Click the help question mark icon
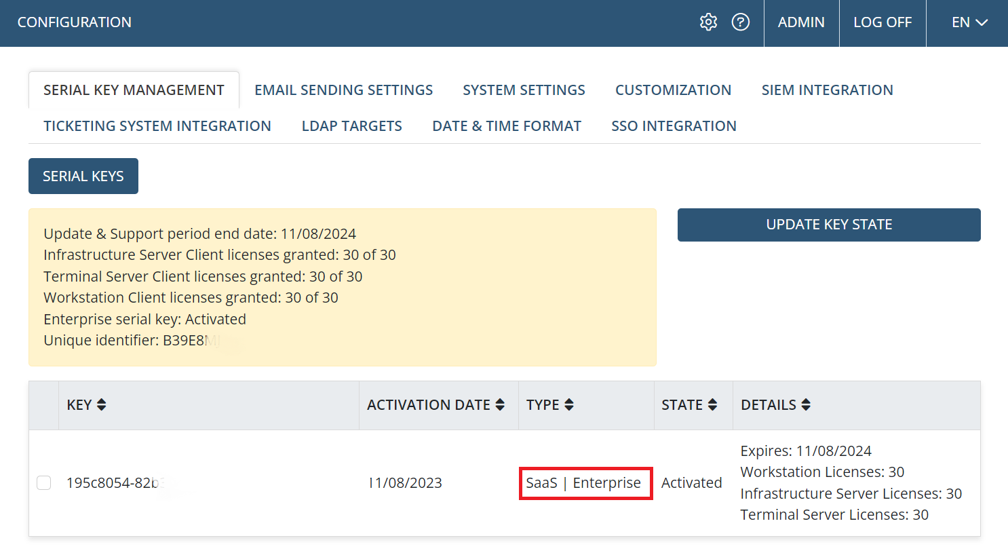This screenshot has height=553, width=1008. pos(741,22)
